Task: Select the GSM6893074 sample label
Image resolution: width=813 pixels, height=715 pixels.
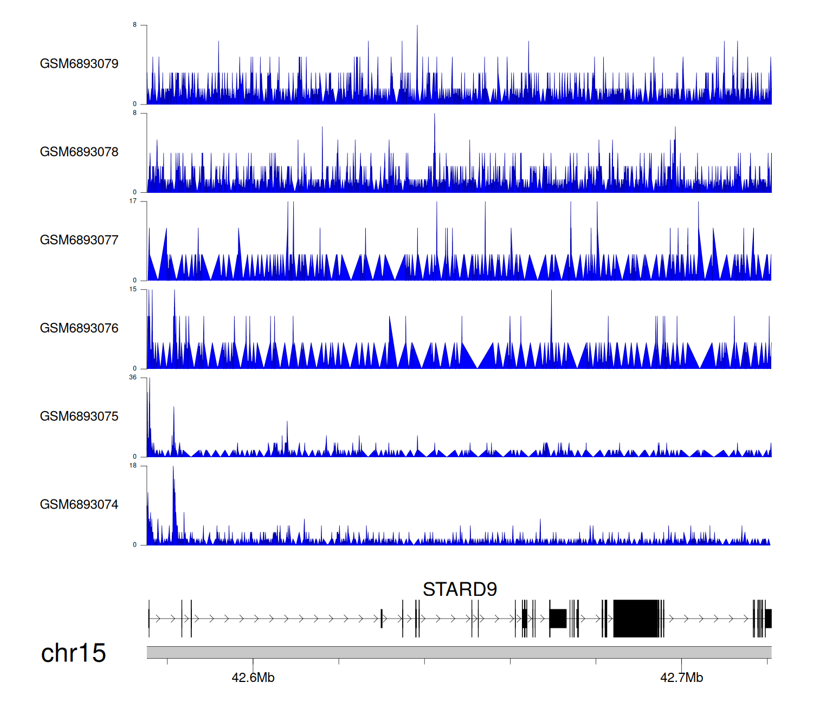Action: click(79, 505)
